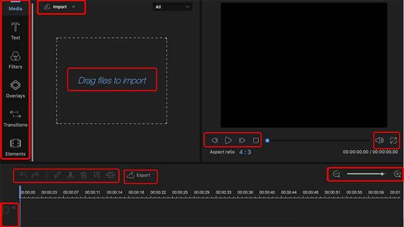Open the Text panel in sidebar

click(16, 31)
